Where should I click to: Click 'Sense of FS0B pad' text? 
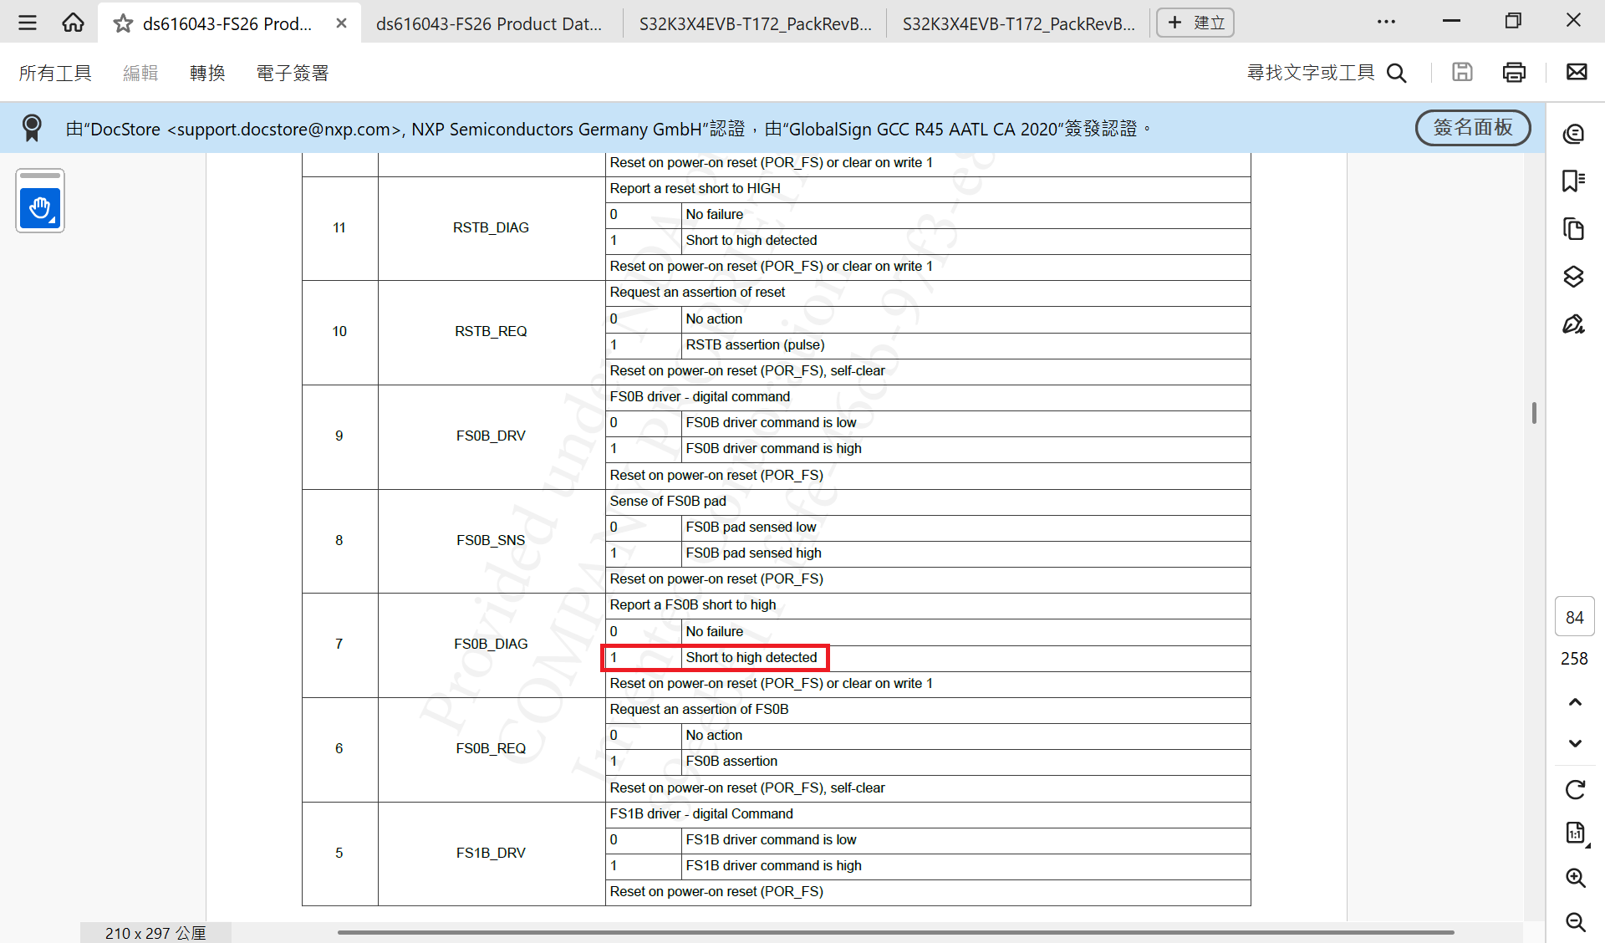[x=667, y=501]
